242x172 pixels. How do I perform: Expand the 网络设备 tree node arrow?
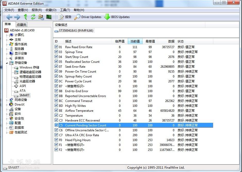click(x=7, y=100)
